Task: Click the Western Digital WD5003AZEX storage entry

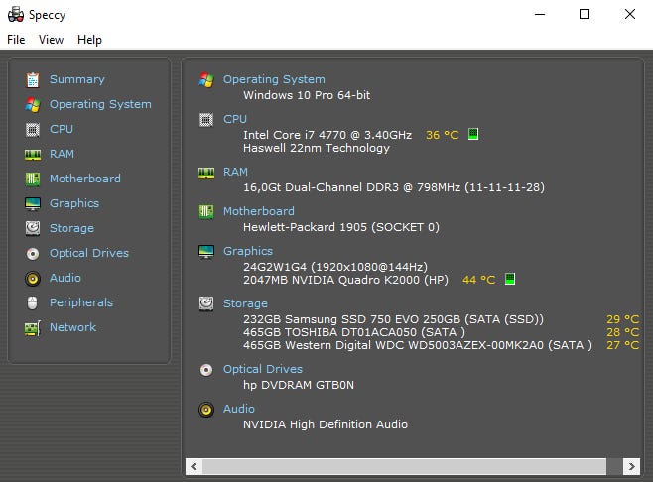Action: coord(418,345)
